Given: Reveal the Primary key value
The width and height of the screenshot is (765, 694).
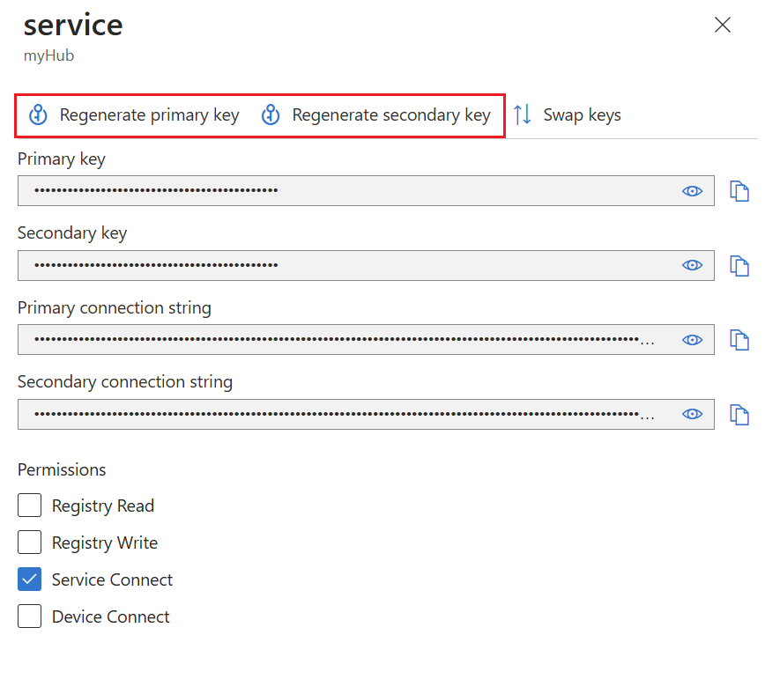Looking at the screenshot, I should 693,191.
